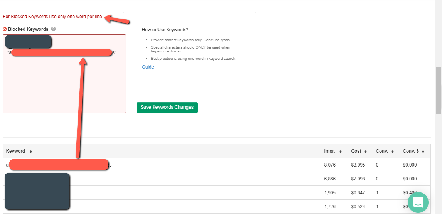Open the chat support widget
The width and height of the screenshot is (442, 214).
[x=418, y=202]
